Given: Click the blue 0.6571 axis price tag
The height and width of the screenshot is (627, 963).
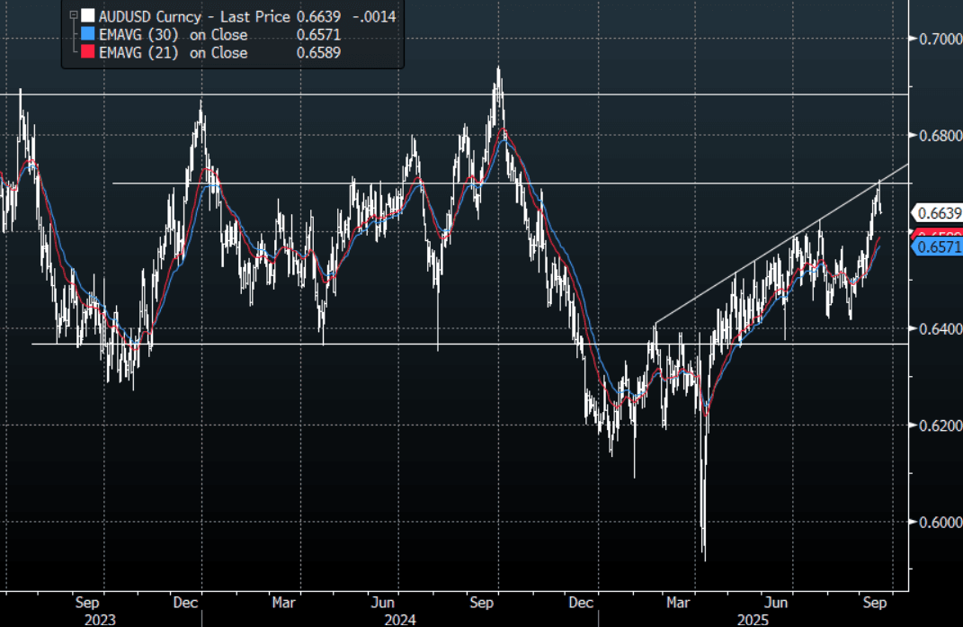Looking at the screenshot, I should [x=940, y=247].
